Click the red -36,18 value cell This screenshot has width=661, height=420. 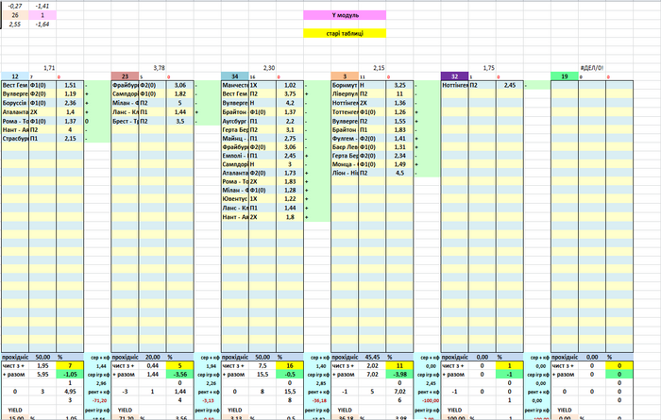click(x=317, y=400)
